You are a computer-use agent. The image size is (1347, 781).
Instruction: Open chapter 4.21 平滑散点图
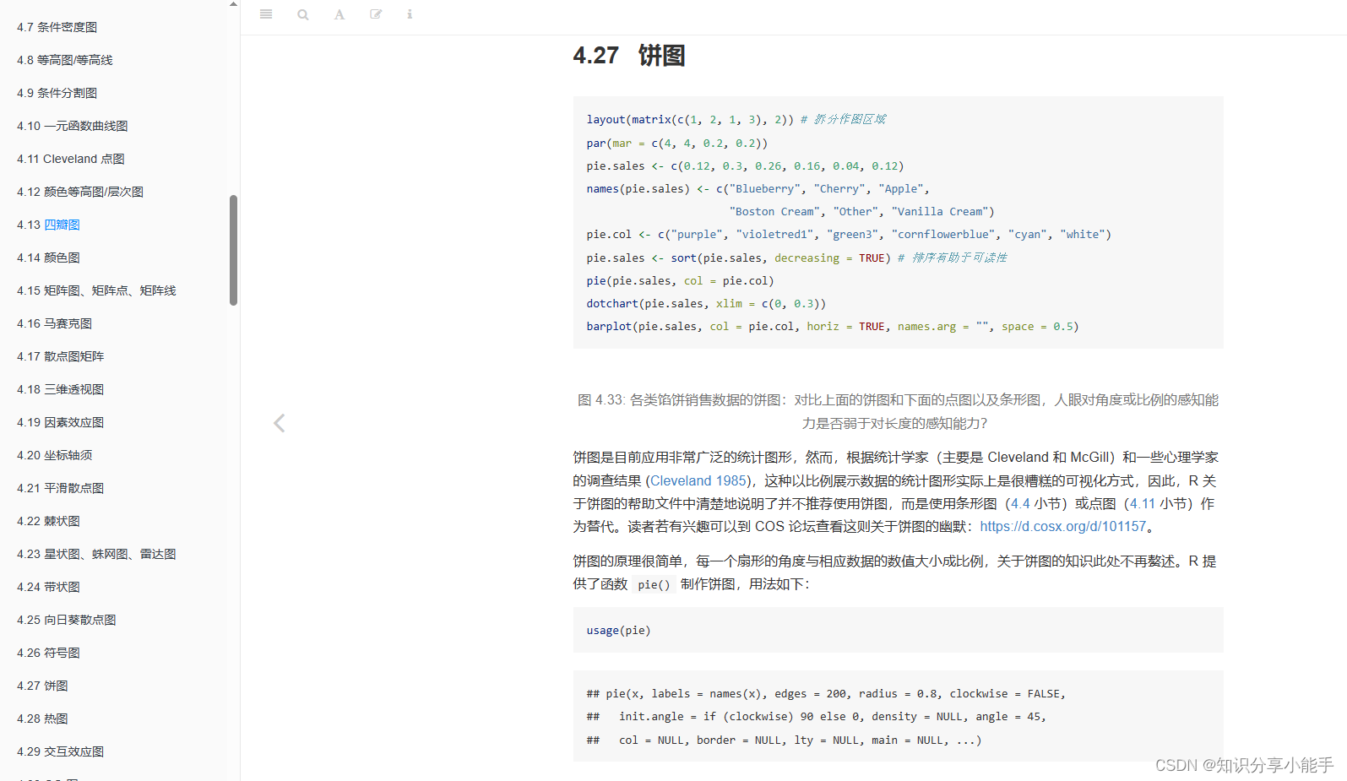pos(60,488)
